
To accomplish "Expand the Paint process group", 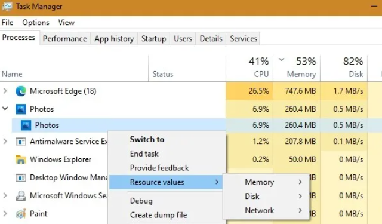I will click(x=5, y=214).
